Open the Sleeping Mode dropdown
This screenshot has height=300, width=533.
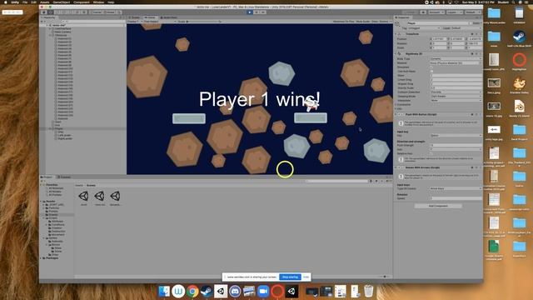(456, 97)
